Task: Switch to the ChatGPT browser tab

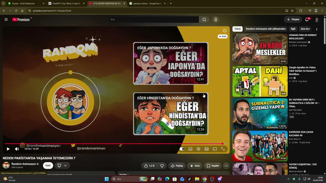Action: click(67, 4)
